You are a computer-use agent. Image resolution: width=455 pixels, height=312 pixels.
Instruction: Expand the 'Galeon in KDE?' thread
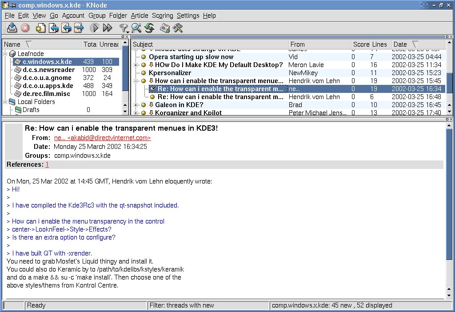pos(136,105)
